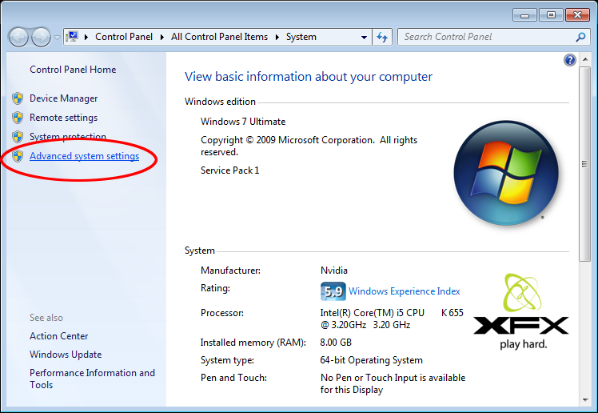Open System protection
Viewport: 598px width, 413px height.
point(68,137)
